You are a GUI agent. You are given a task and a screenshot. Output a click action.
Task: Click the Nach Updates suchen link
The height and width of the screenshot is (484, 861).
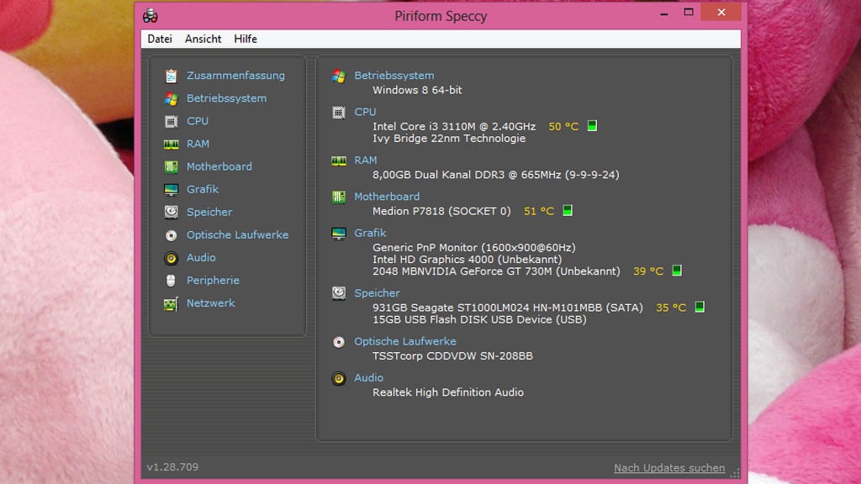668,467
